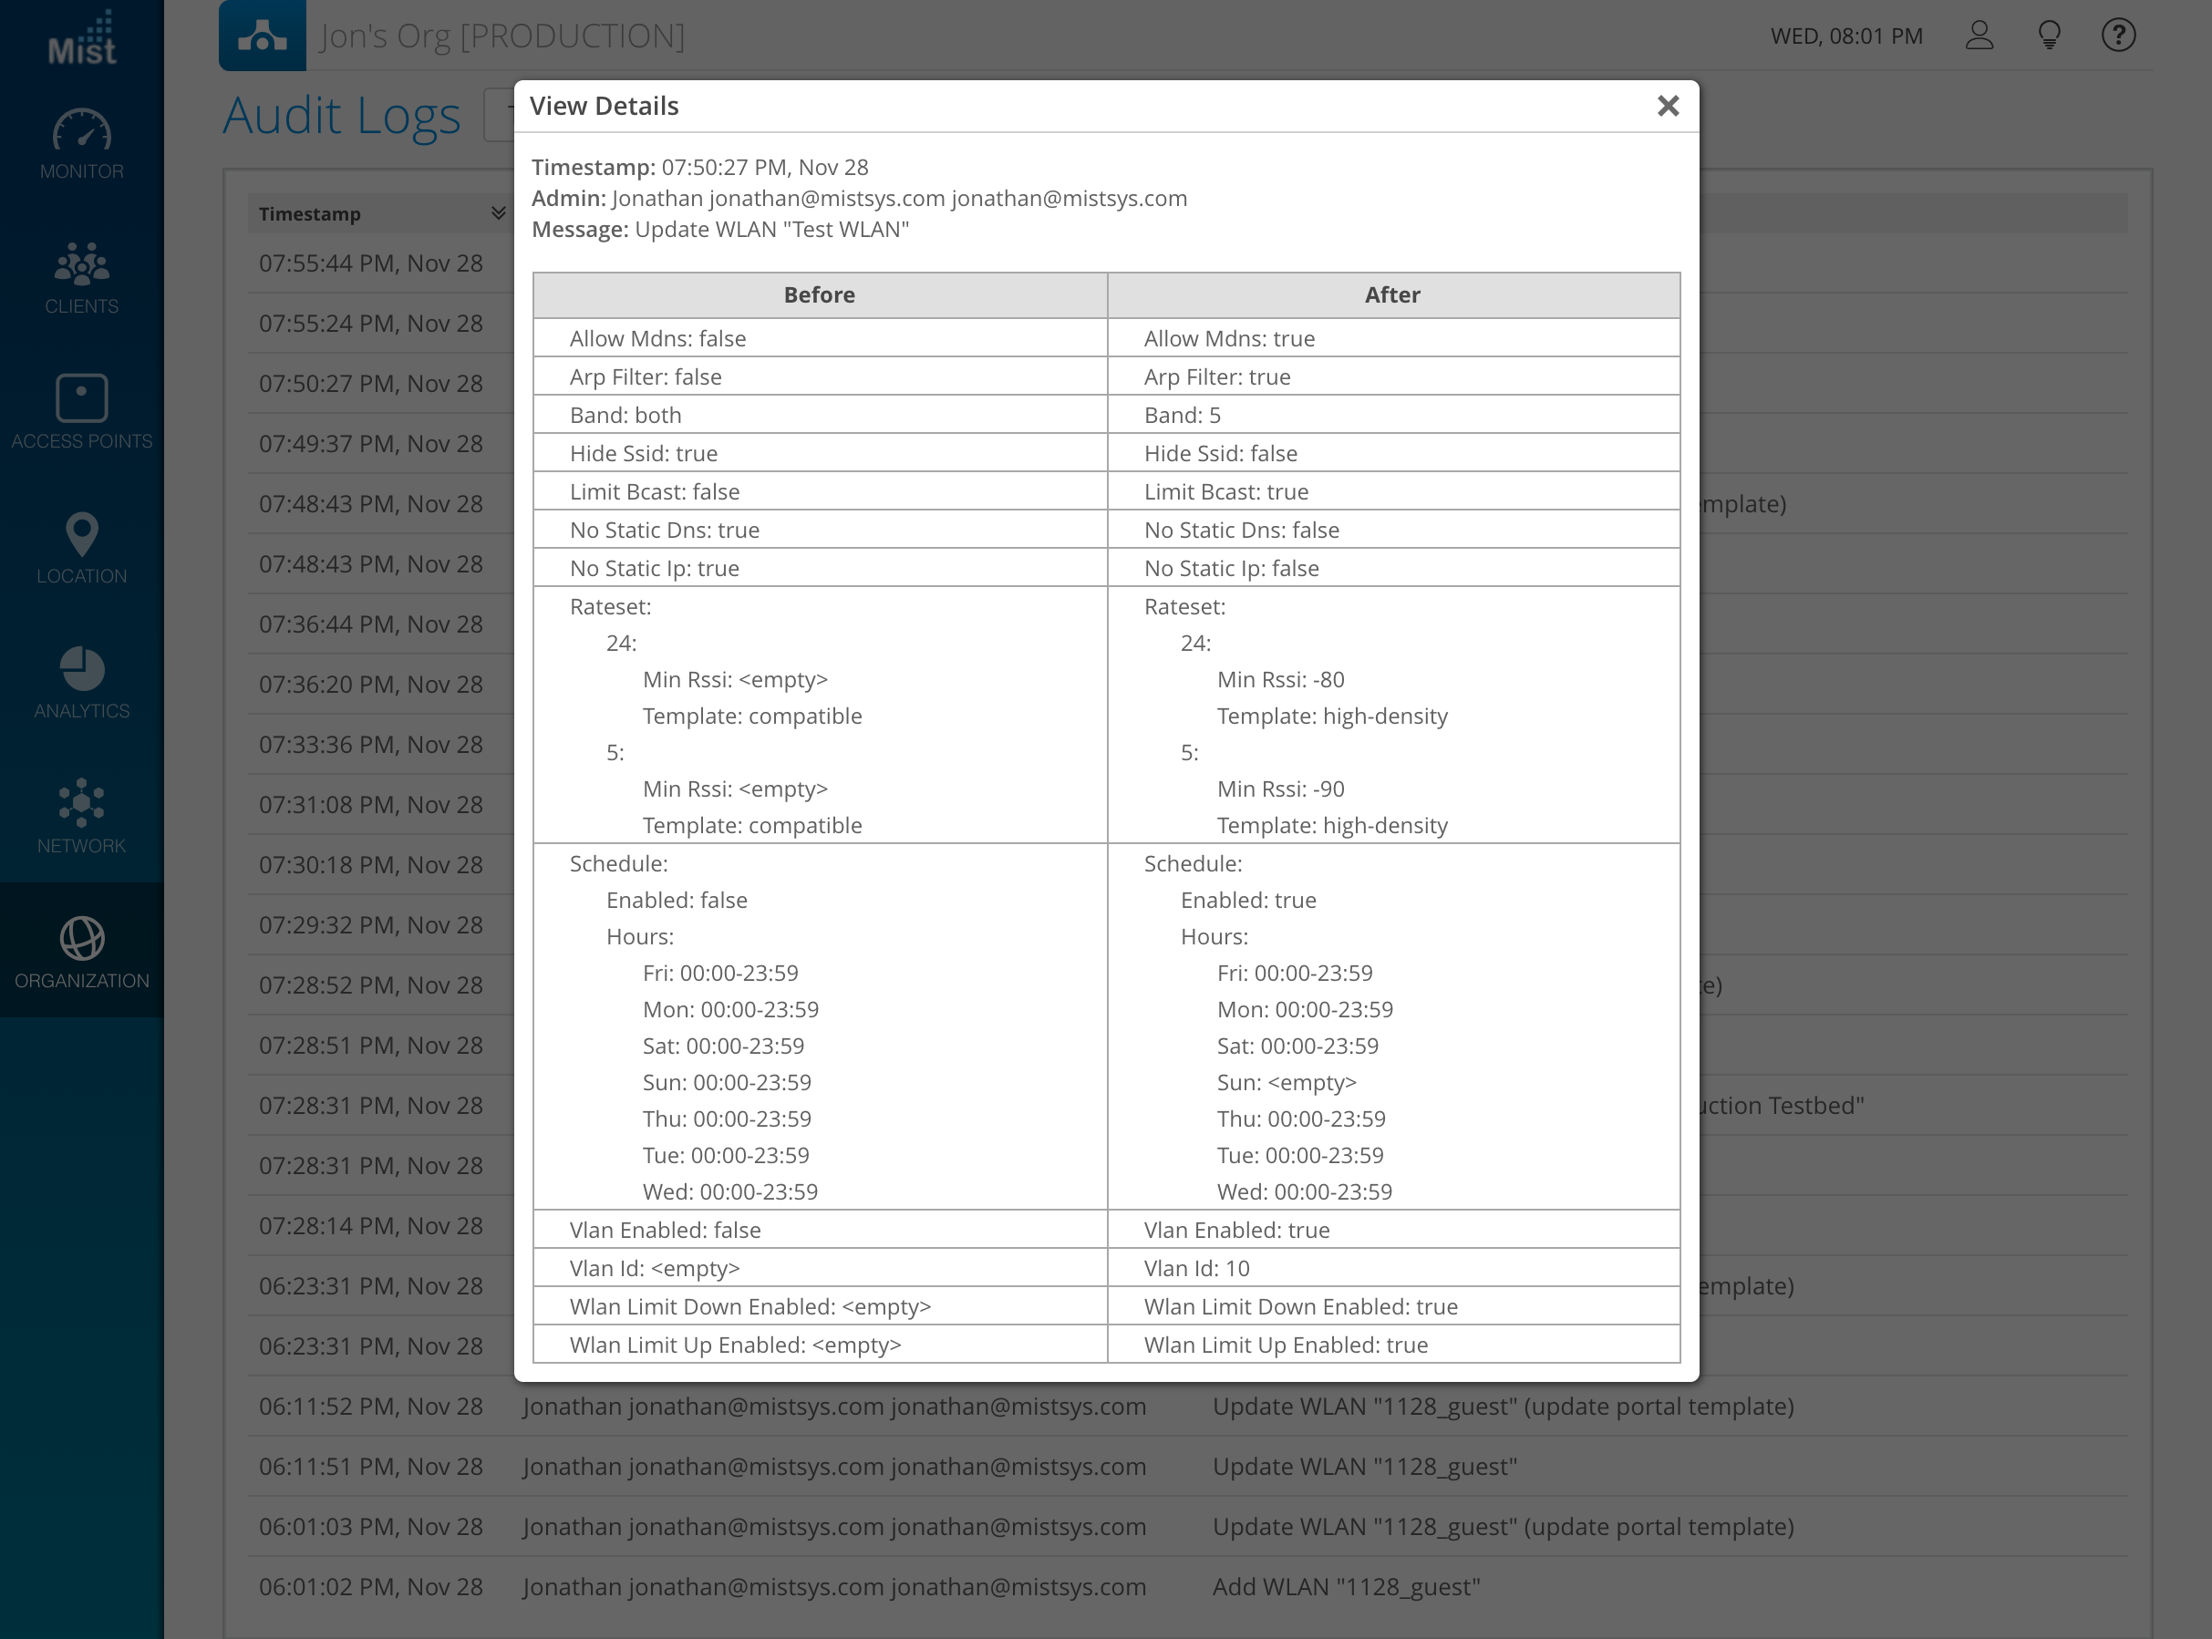The image size is (2212, 1639).
Task: Open Network section icon
Action: point(81,804)
